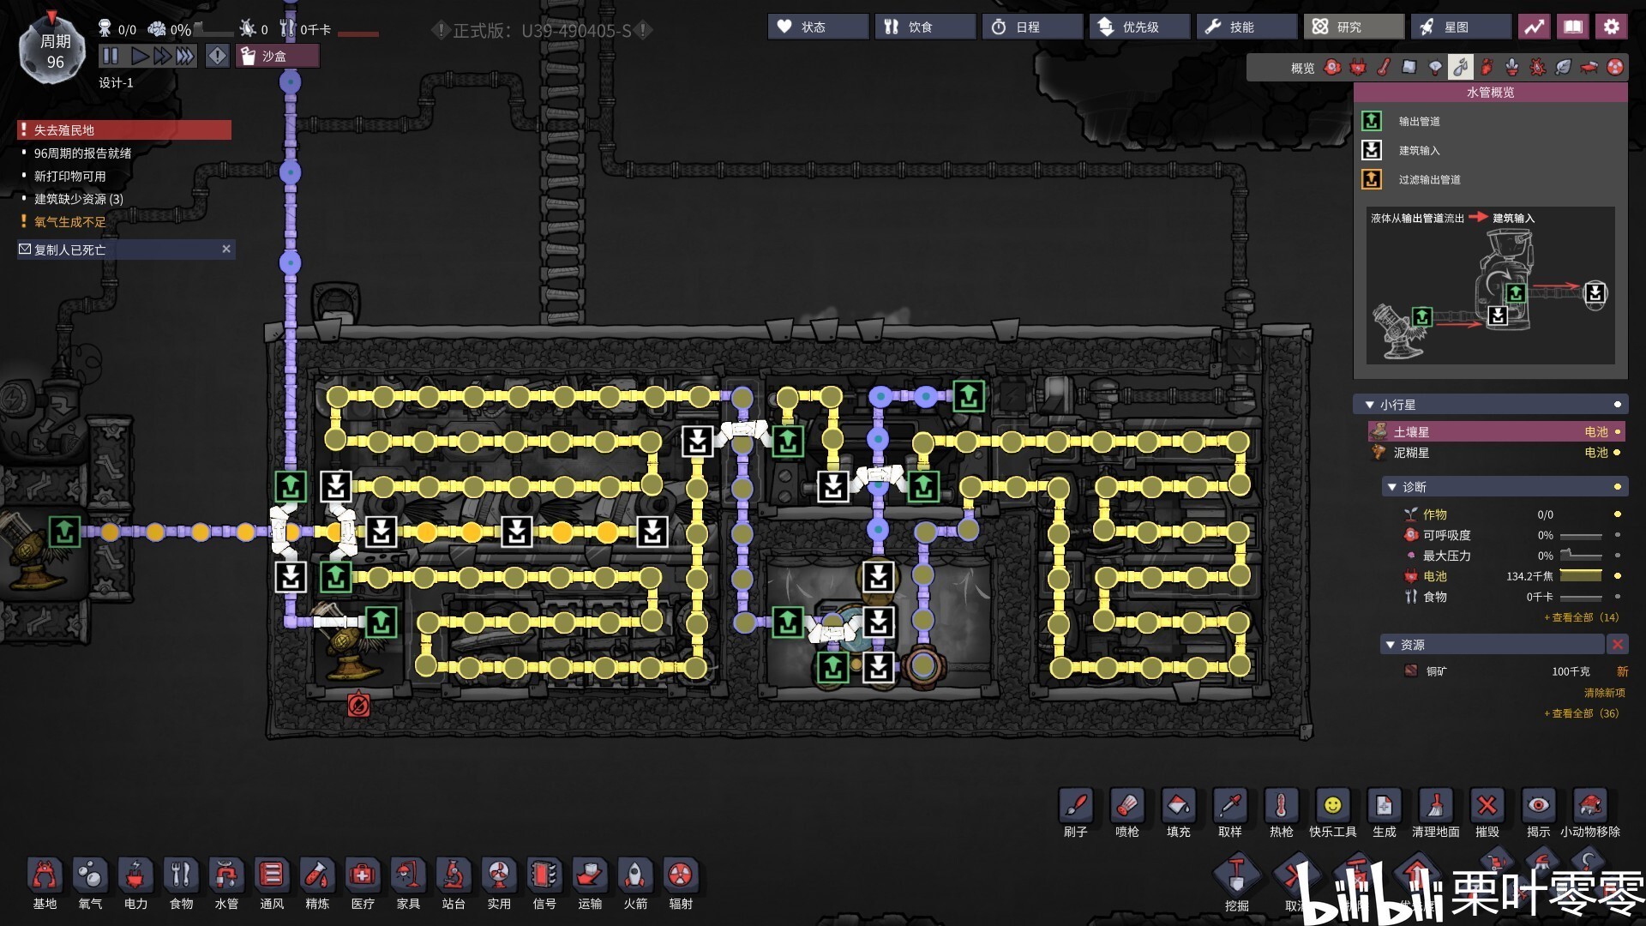Pause the game simulation
Screen dimensions: 1646x926
point(111,56)
